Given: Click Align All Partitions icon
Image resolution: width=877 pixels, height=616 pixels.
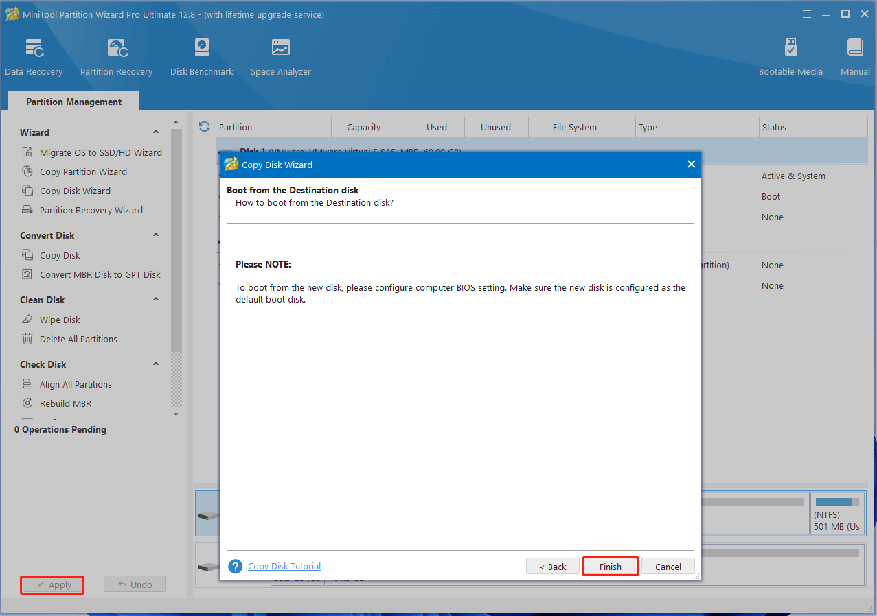Looking at the screenshot, I should [27, 384].
